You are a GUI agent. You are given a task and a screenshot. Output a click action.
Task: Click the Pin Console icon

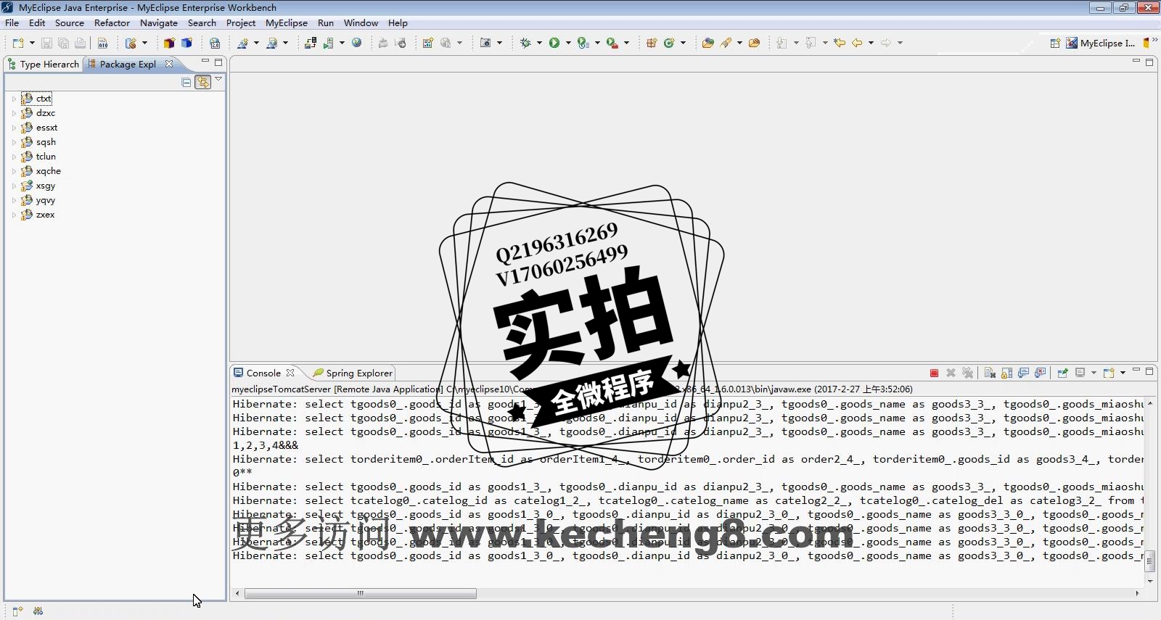coord(1062,373)
